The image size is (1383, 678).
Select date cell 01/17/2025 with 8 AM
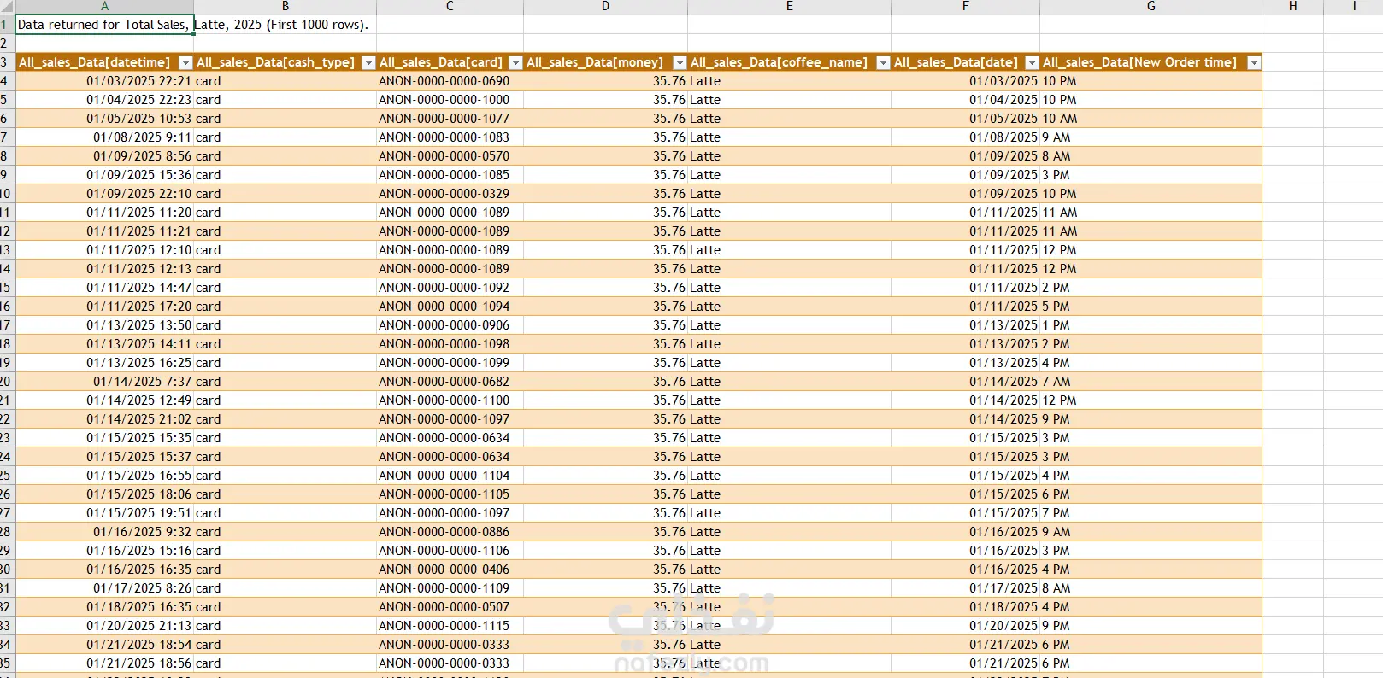click(966, 588)
